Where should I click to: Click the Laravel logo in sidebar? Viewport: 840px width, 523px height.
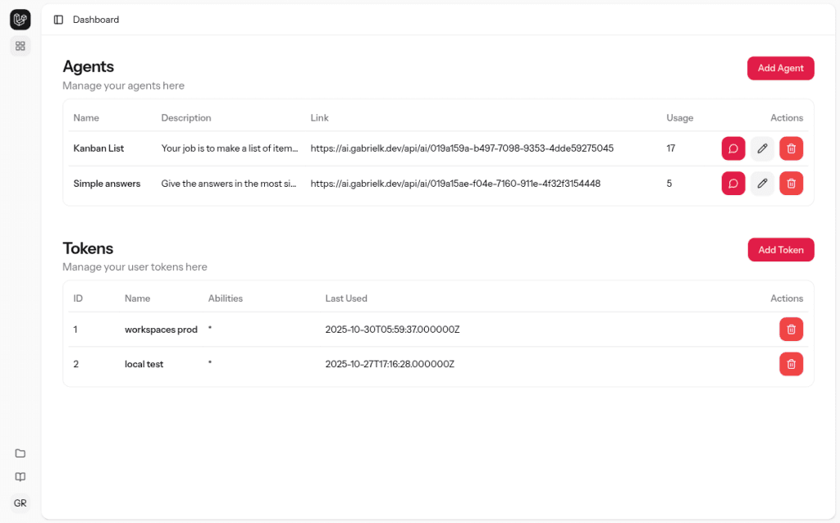[x=21, y=20]
